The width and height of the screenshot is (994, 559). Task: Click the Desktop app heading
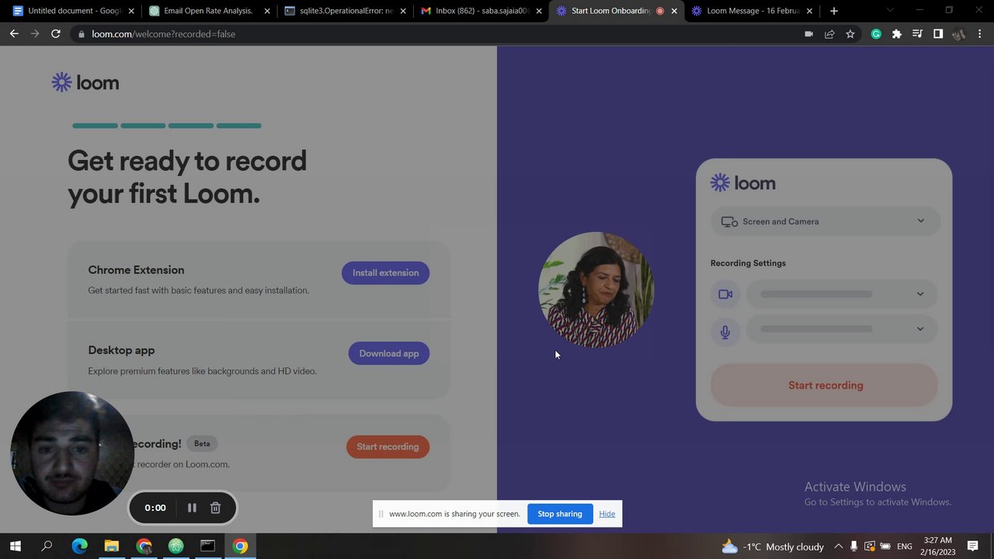[121, 350]
